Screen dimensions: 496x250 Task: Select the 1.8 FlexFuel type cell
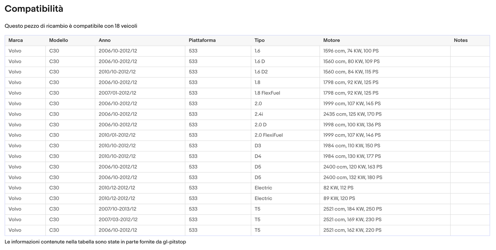point(267,93)
